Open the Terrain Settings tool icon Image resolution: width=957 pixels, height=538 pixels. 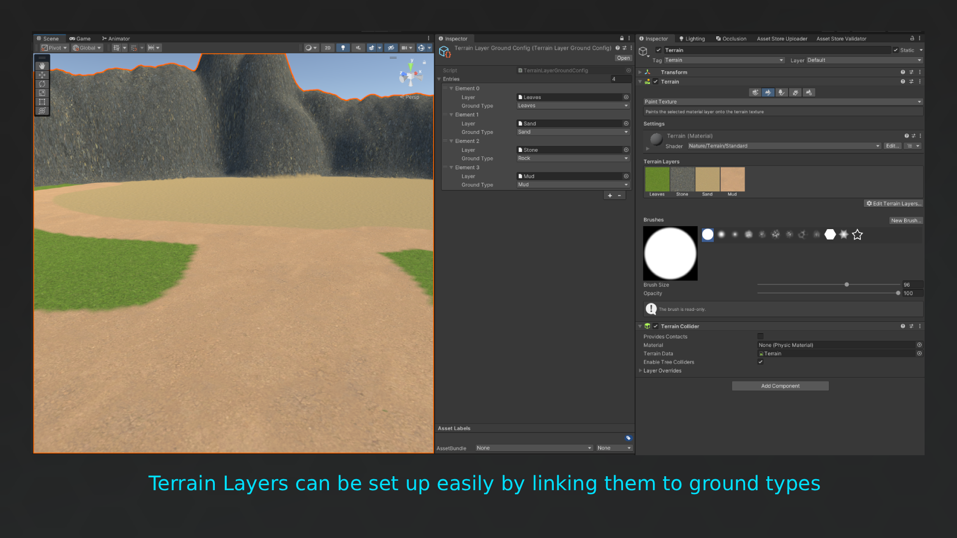pos(808,93)
